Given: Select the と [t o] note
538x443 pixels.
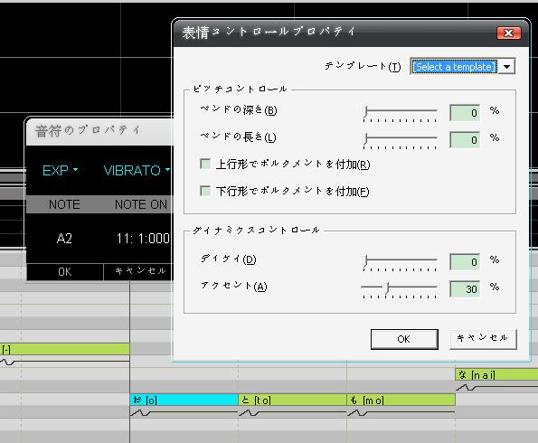Looking at the screenshot, I should 292,400.
